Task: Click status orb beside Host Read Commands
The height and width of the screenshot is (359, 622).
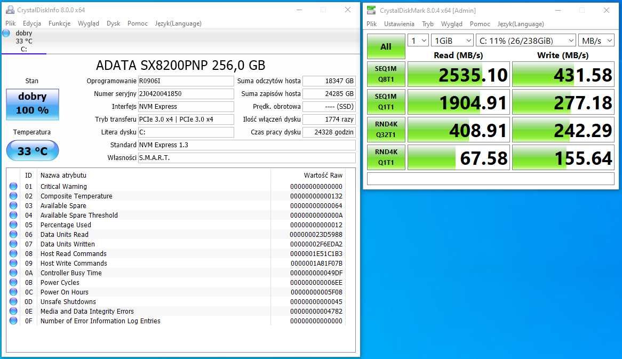Action: pyautogui.click(x=13, y=253)
